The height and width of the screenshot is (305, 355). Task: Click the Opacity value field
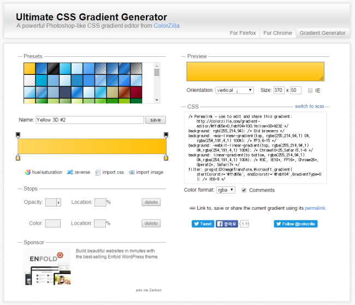click(51, 202)
